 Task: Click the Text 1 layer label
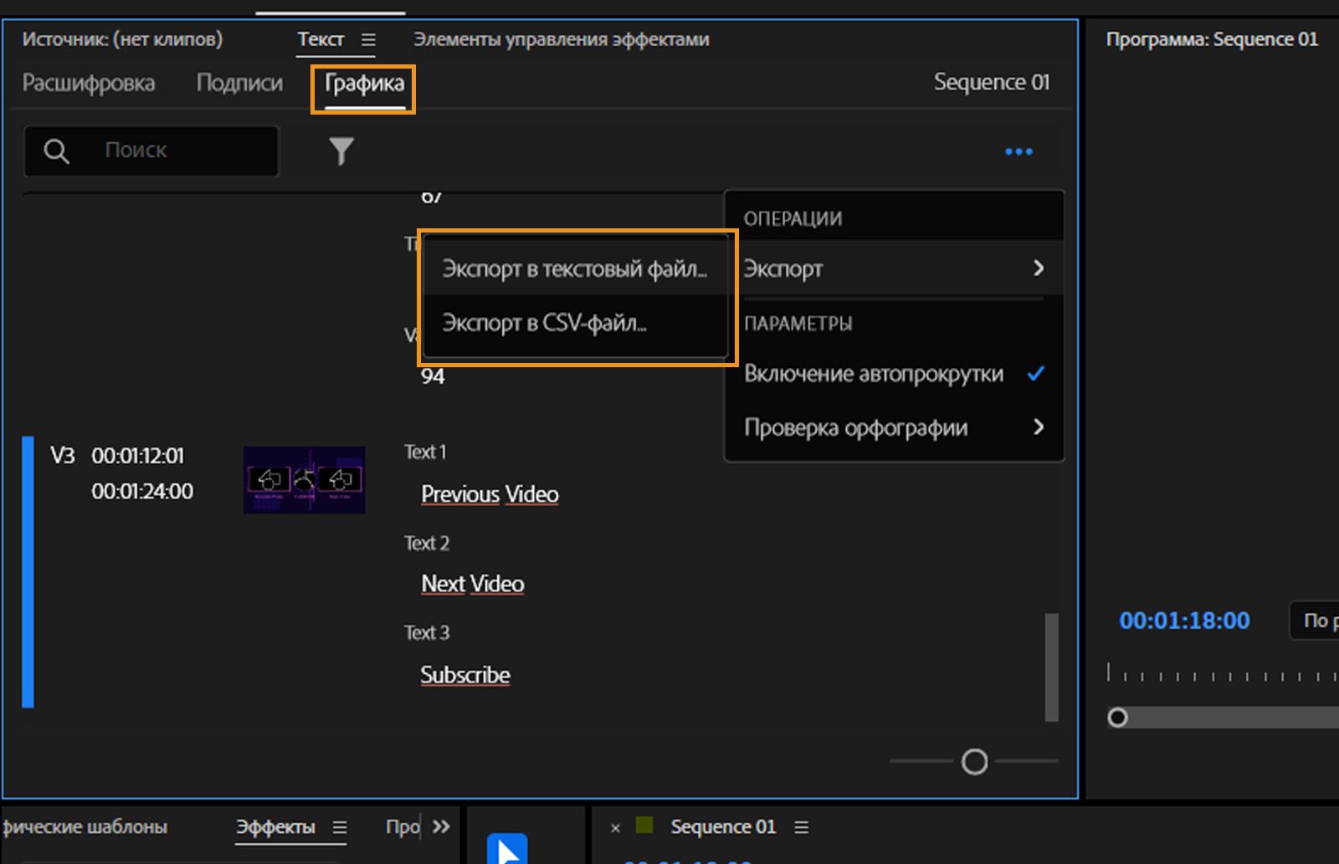pyautogui.click(x=425, y=452)
